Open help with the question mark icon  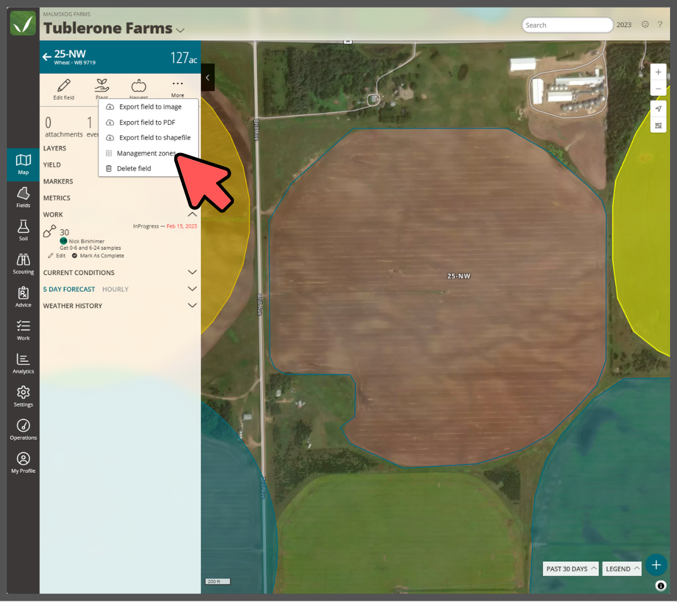[659, 24]
